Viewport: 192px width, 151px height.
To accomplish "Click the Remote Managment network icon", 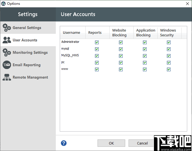I will pos(7,77).
